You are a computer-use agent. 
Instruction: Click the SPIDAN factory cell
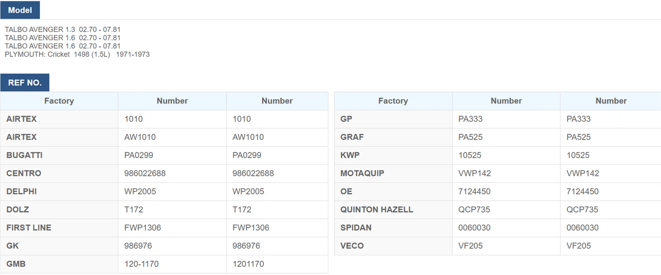point(356,228)
